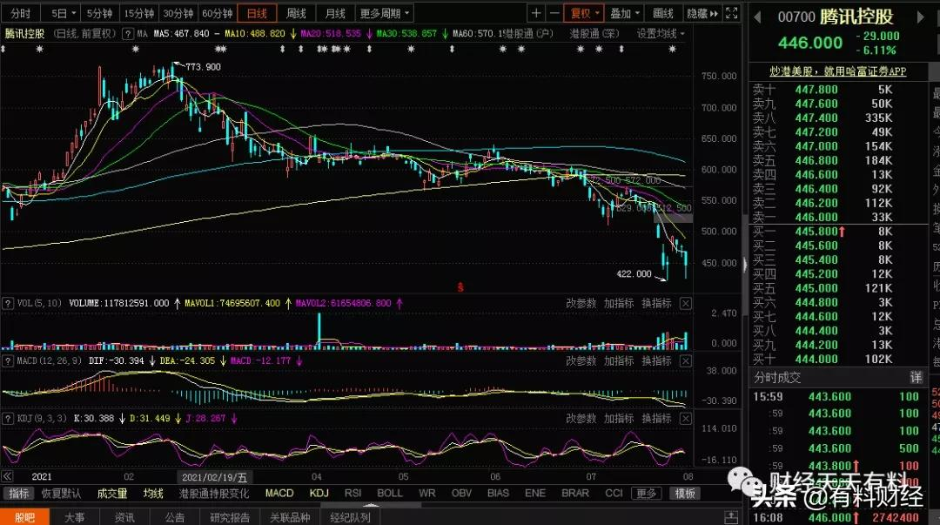Click 恢复默认 restore defaults

61,493
